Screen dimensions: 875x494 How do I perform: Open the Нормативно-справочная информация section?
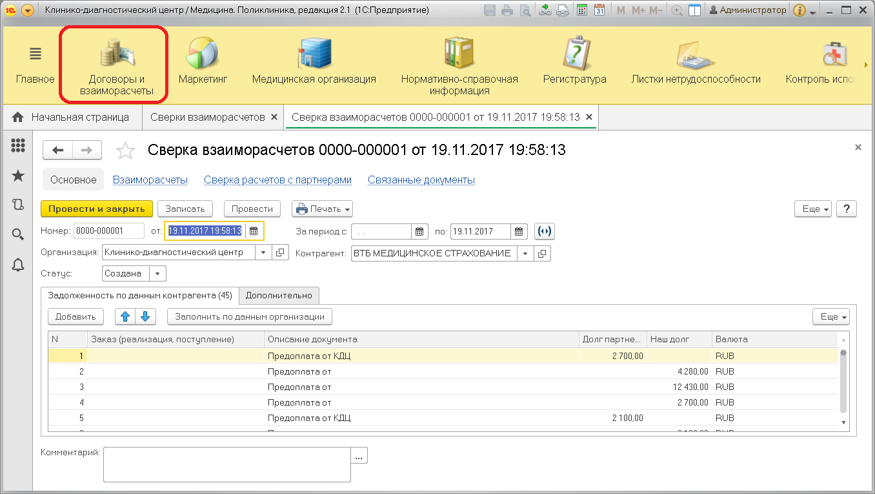459,67
